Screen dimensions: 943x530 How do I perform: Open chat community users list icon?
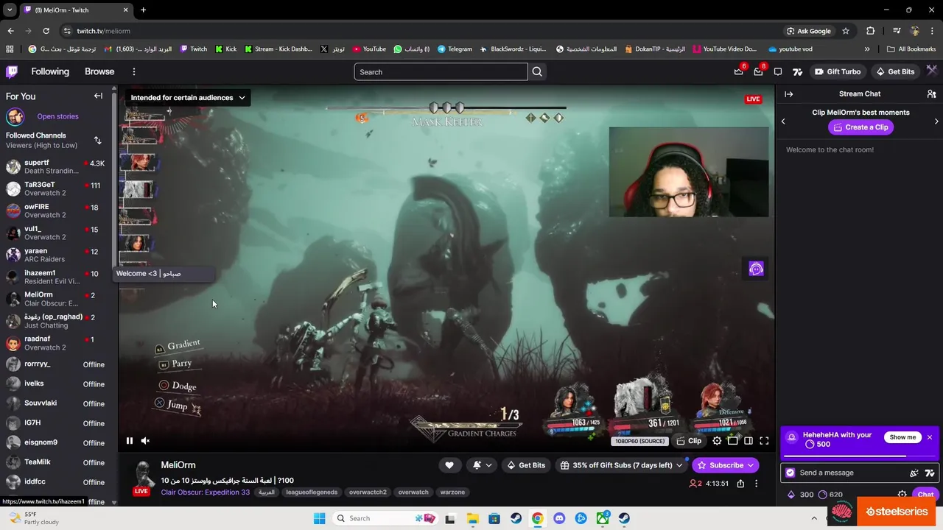931,93
